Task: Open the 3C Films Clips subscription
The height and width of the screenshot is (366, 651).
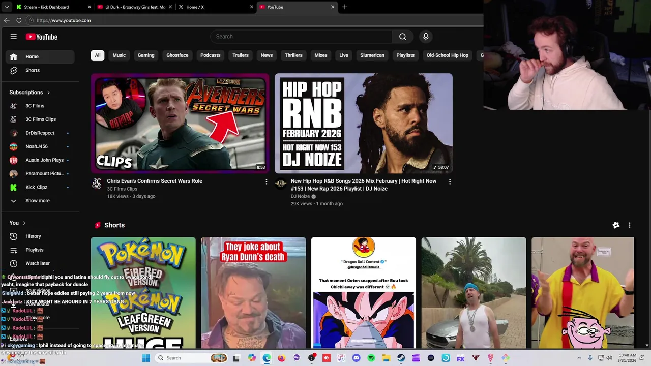Action: 40,119
